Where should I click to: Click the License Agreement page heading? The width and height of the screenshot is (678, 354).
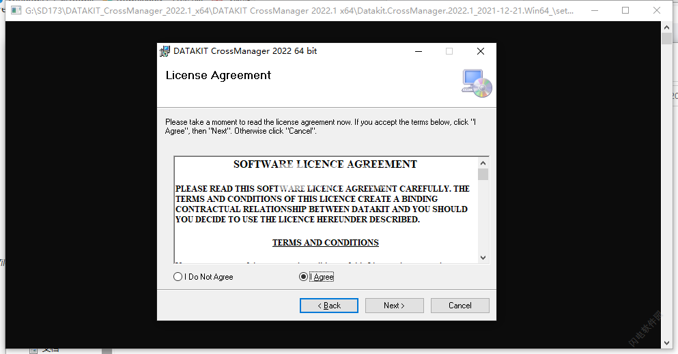click(x=218, y=76)
